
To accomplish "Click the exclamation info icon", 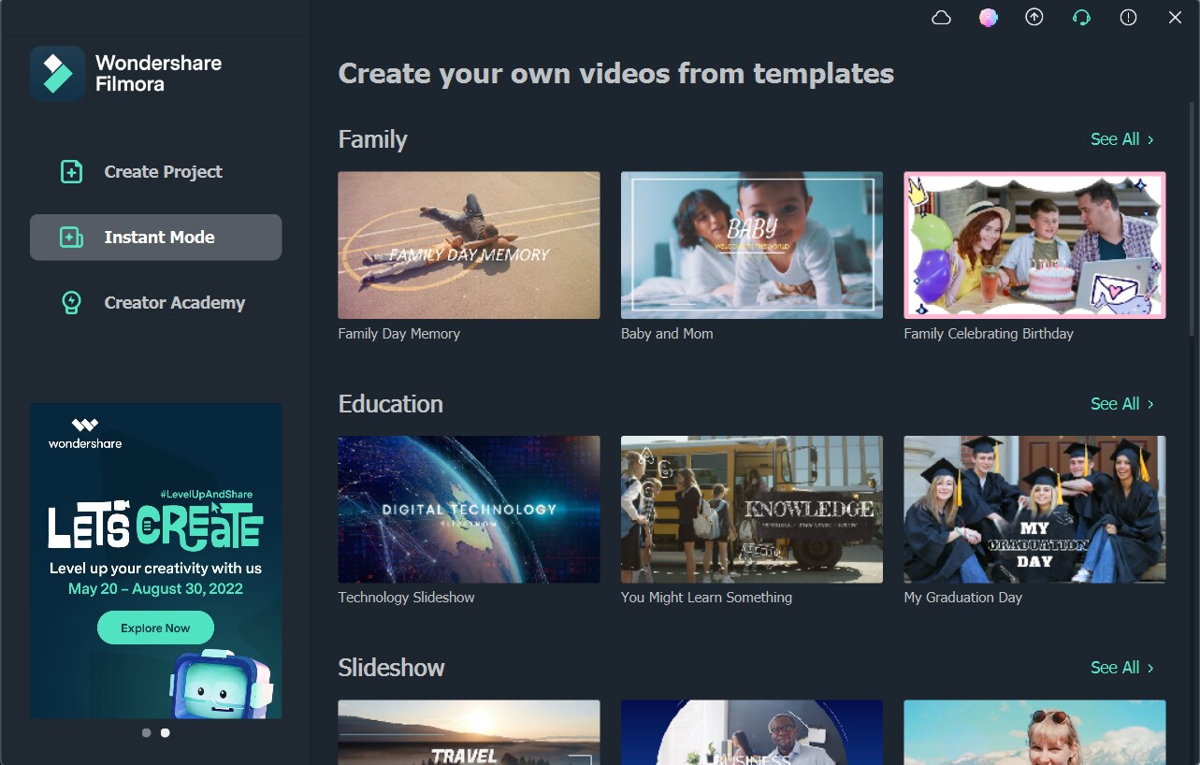I will pyautogui.click(x=1129, y=18).
